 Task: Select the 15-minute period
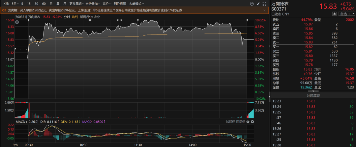coord(29,4)
